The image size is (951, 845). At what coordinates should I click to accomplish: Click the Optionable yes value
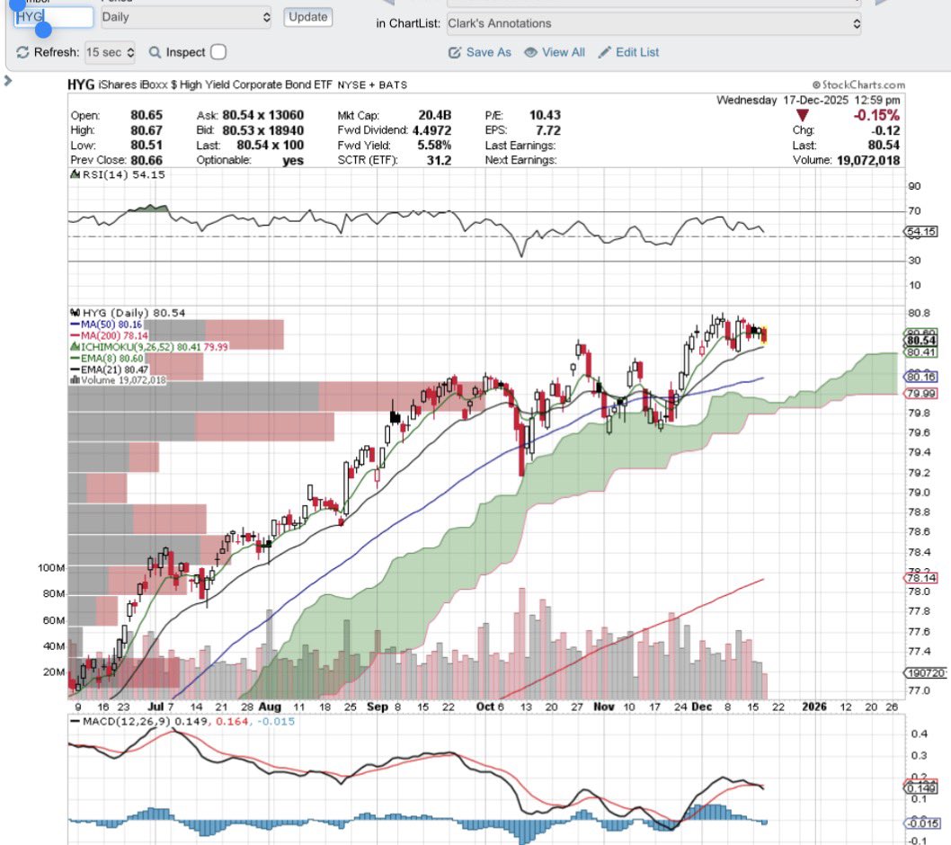coord(292,161)
